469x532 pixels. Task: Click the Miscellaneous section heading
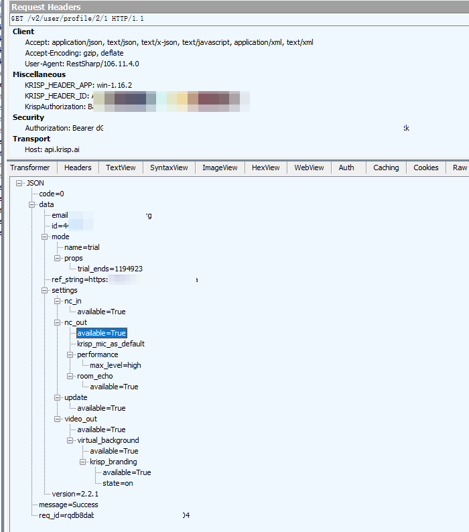click(x=39, y=74)
